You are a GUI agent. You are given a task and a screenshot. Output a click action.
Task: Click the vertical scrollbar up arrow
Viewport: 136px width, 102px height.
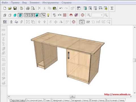(135, 27)
